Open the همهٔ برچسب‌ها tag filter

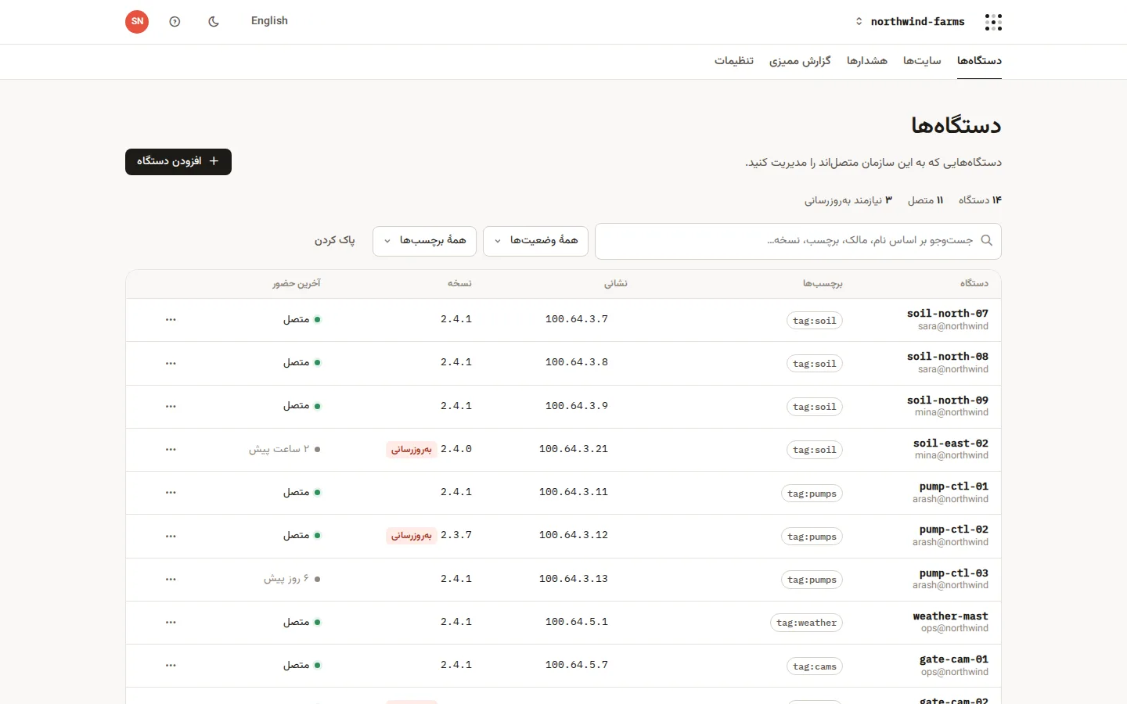pos(424,241)
